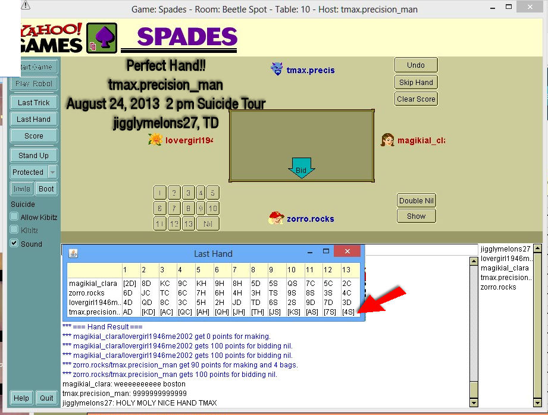Click magikial_clara player avatar icon
The width and height of the screenshot is (548, 415).
pos(387,140)
